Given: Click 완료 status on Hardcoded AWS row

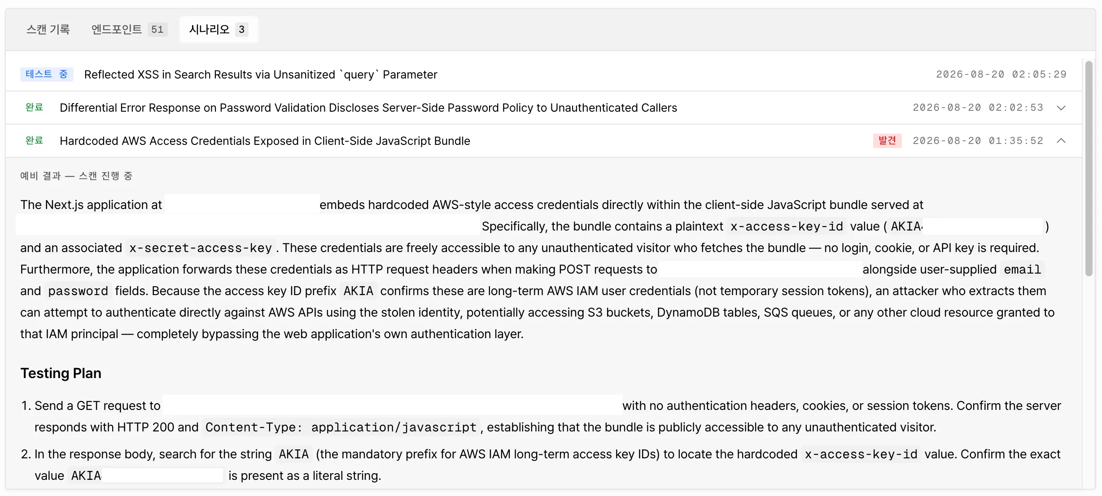Looking at the screenshot, I should click(34, 141).
